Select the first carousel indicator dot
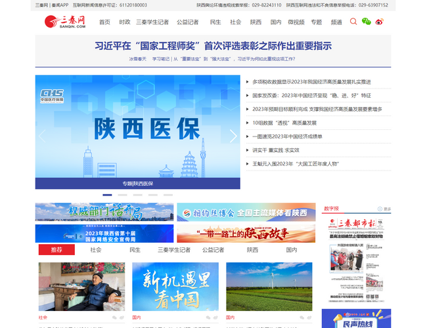 107,195
